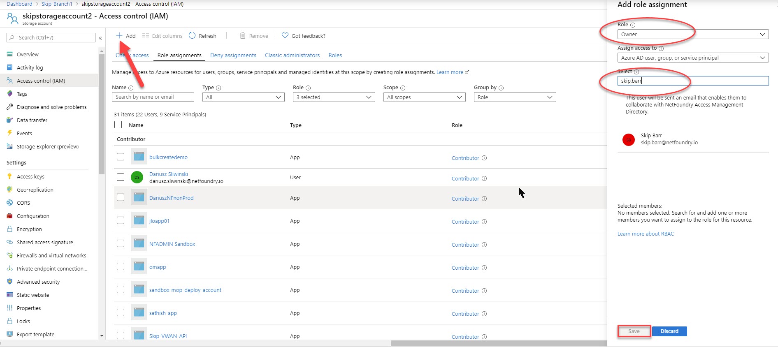778x347 pixels.
Task: Open the Events lightning icon
Action: pyautogui.click(x=10, y=133)
